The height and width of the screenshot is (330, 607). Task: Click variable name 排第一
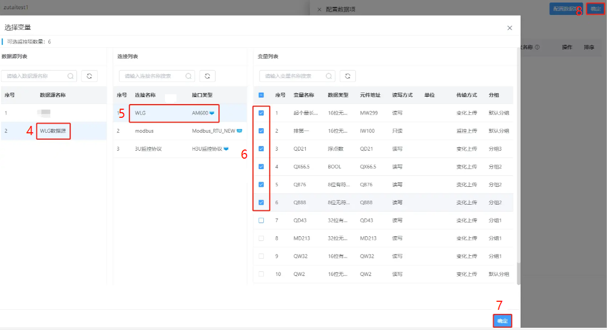(301, 131)
